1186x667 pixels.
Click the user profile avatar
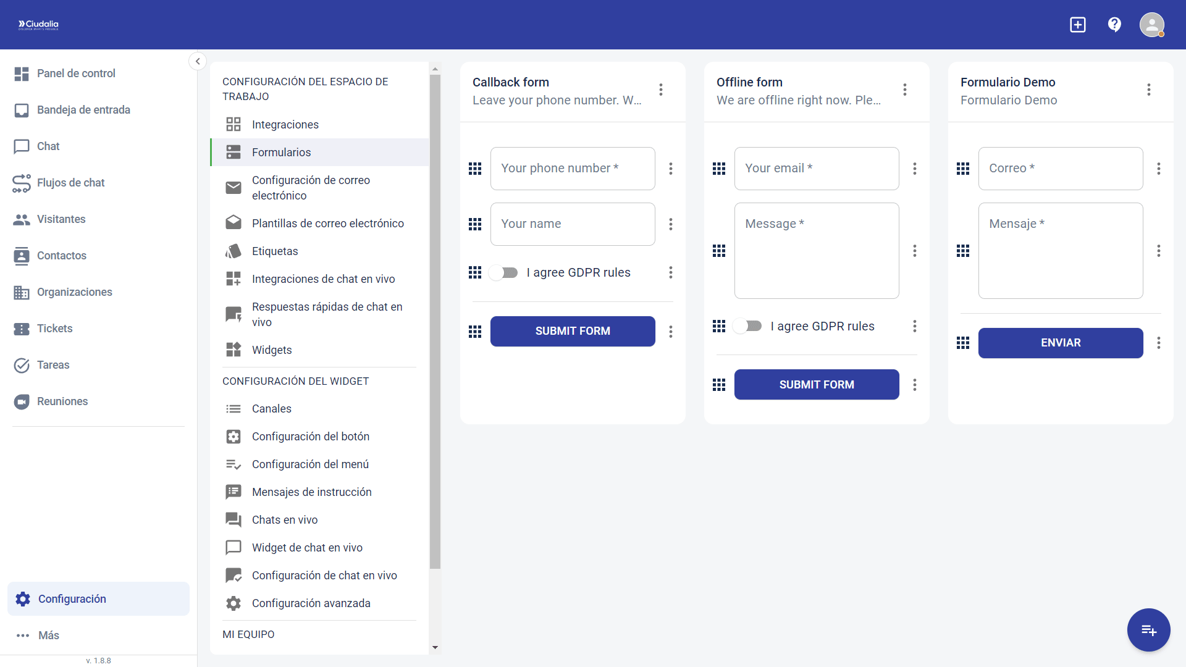click(1153, 24)
